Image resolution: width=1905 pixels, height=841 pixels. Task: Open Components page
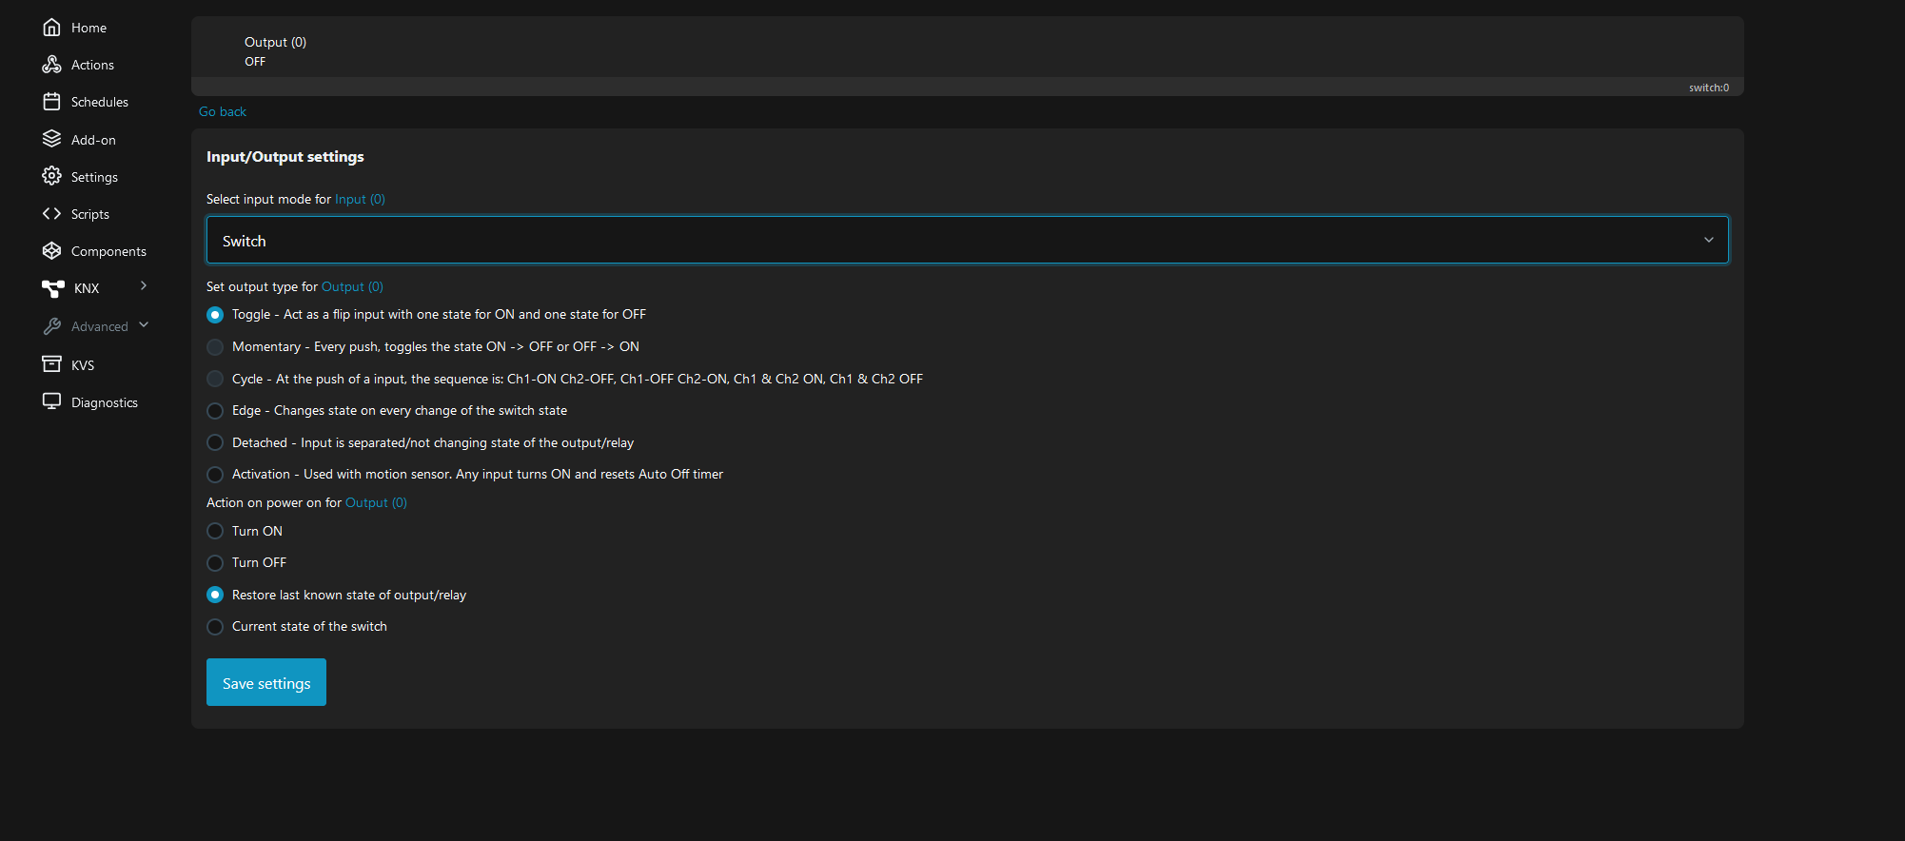click(108, 252)
